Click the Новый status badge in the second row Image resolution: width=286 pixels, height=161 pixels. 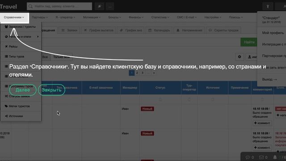(147, 133)
